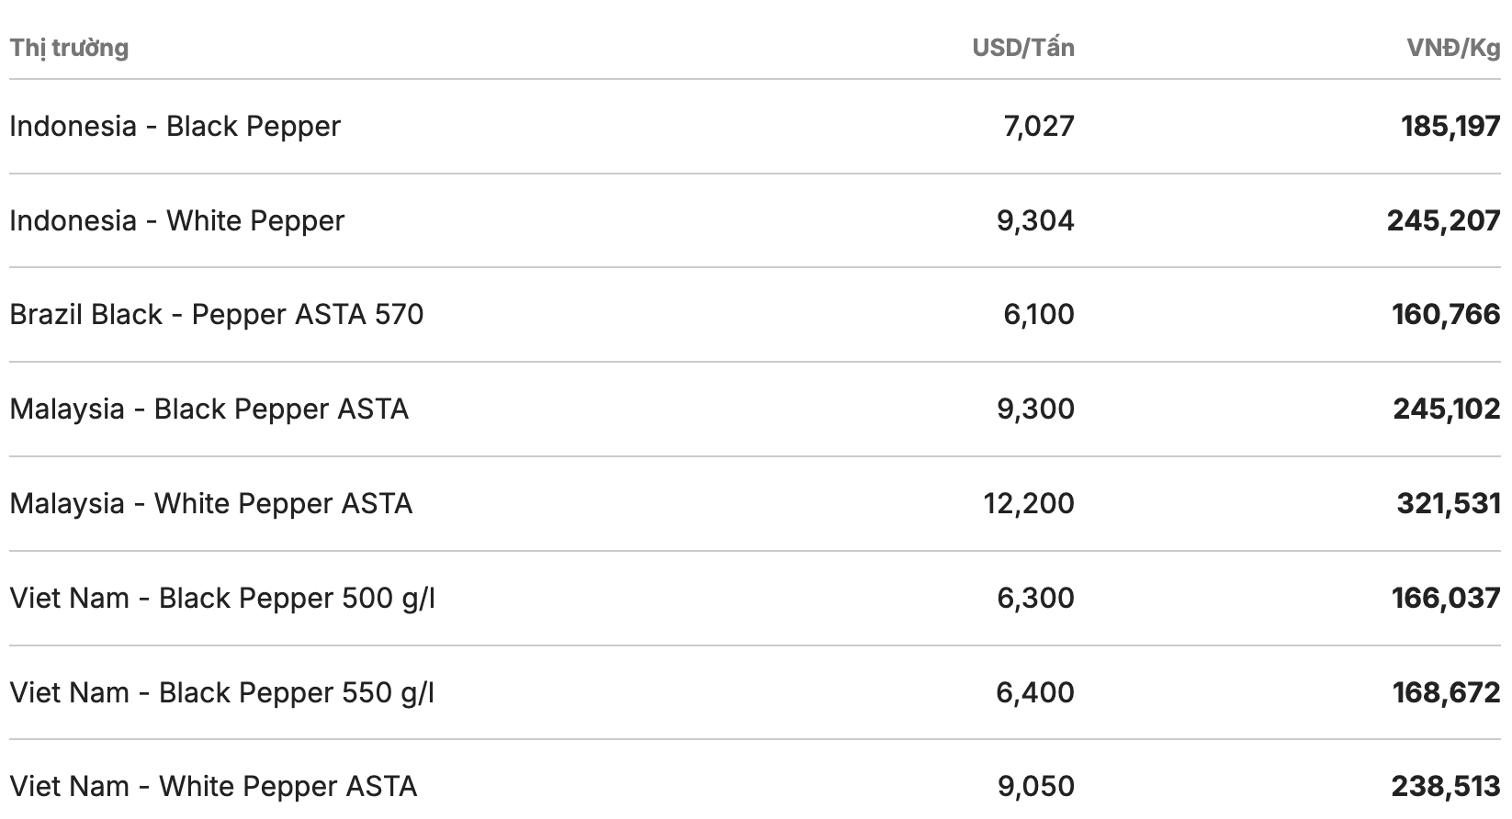Click Viet Nam - Black Pepper 500 g/l
The height and width of the screenshot is (819, 1512).
coord(222,599)
